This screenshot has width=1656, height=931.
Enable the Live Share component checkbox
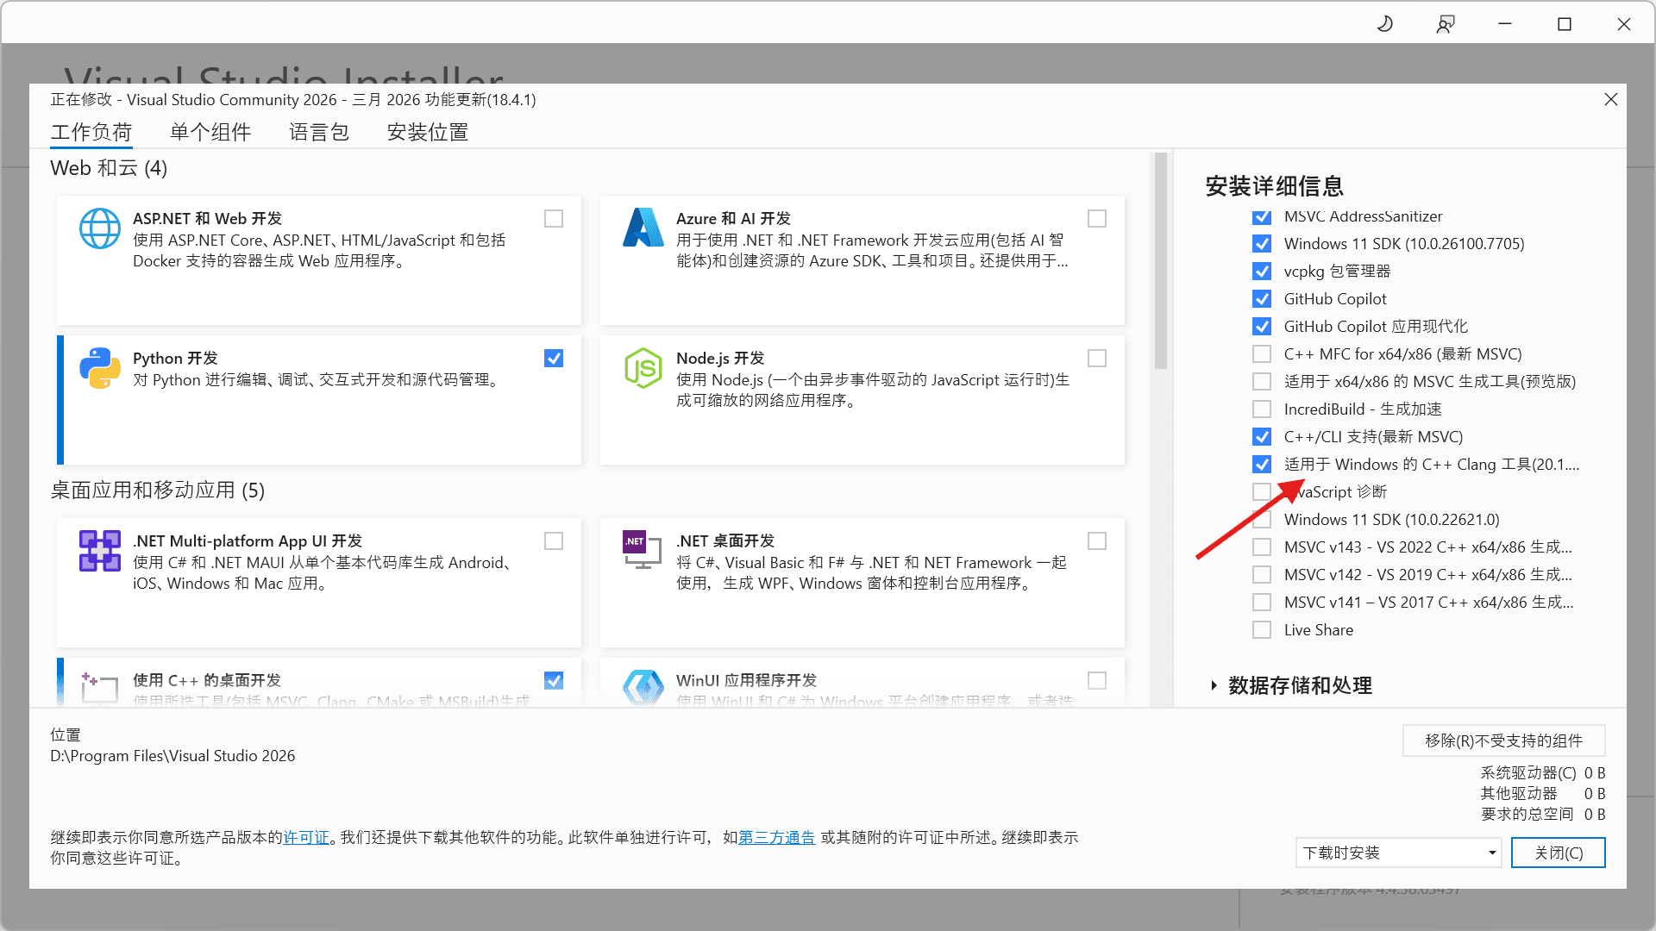coord(1262,630)
